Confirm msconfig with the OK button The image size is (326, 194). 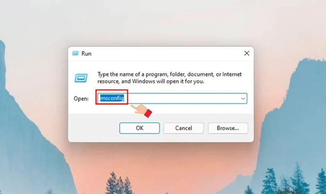pos(139,128)
